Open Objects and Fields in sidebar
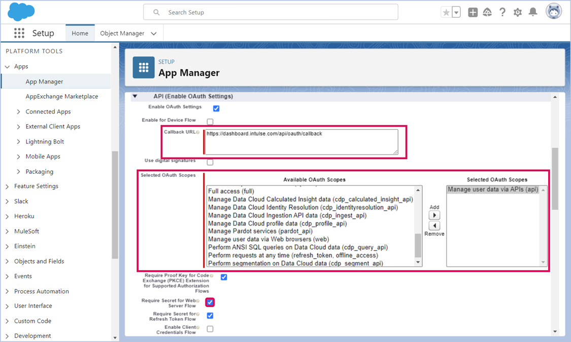The width and height of the screenshot is (571, 342). point(39,261)
